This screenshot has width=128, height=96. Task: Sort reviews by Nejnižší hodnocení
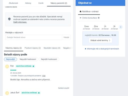49,59
